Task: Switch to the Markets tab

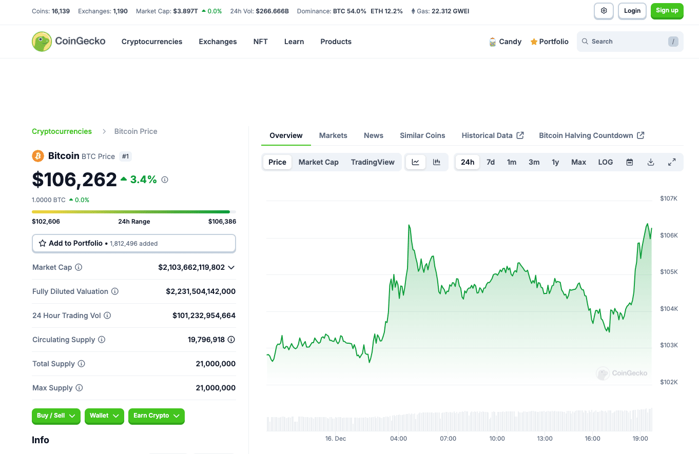Action: [333, 135]
